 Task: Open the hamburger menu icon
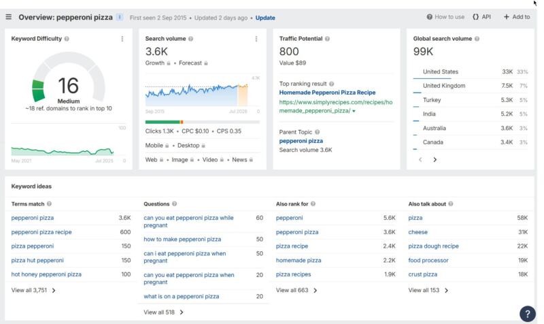point(9,17)
